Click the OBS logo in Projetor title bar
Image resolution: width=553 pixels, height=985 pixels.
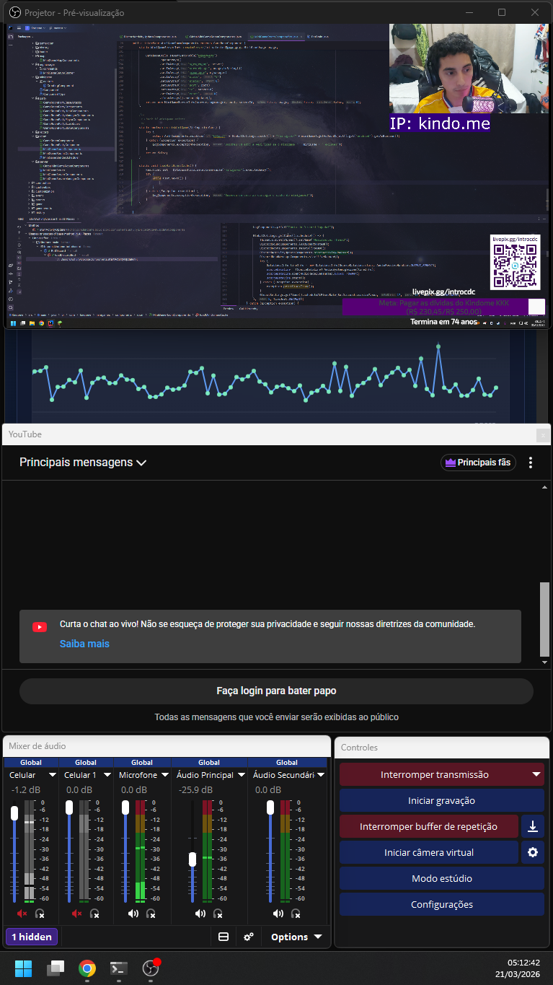(x=14, y=12)
